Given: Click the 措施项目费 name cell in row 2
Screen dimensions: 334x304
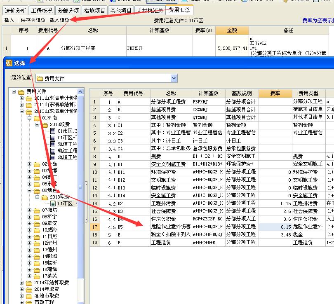Looking at the screenshot, I should (x=171, y=110).
